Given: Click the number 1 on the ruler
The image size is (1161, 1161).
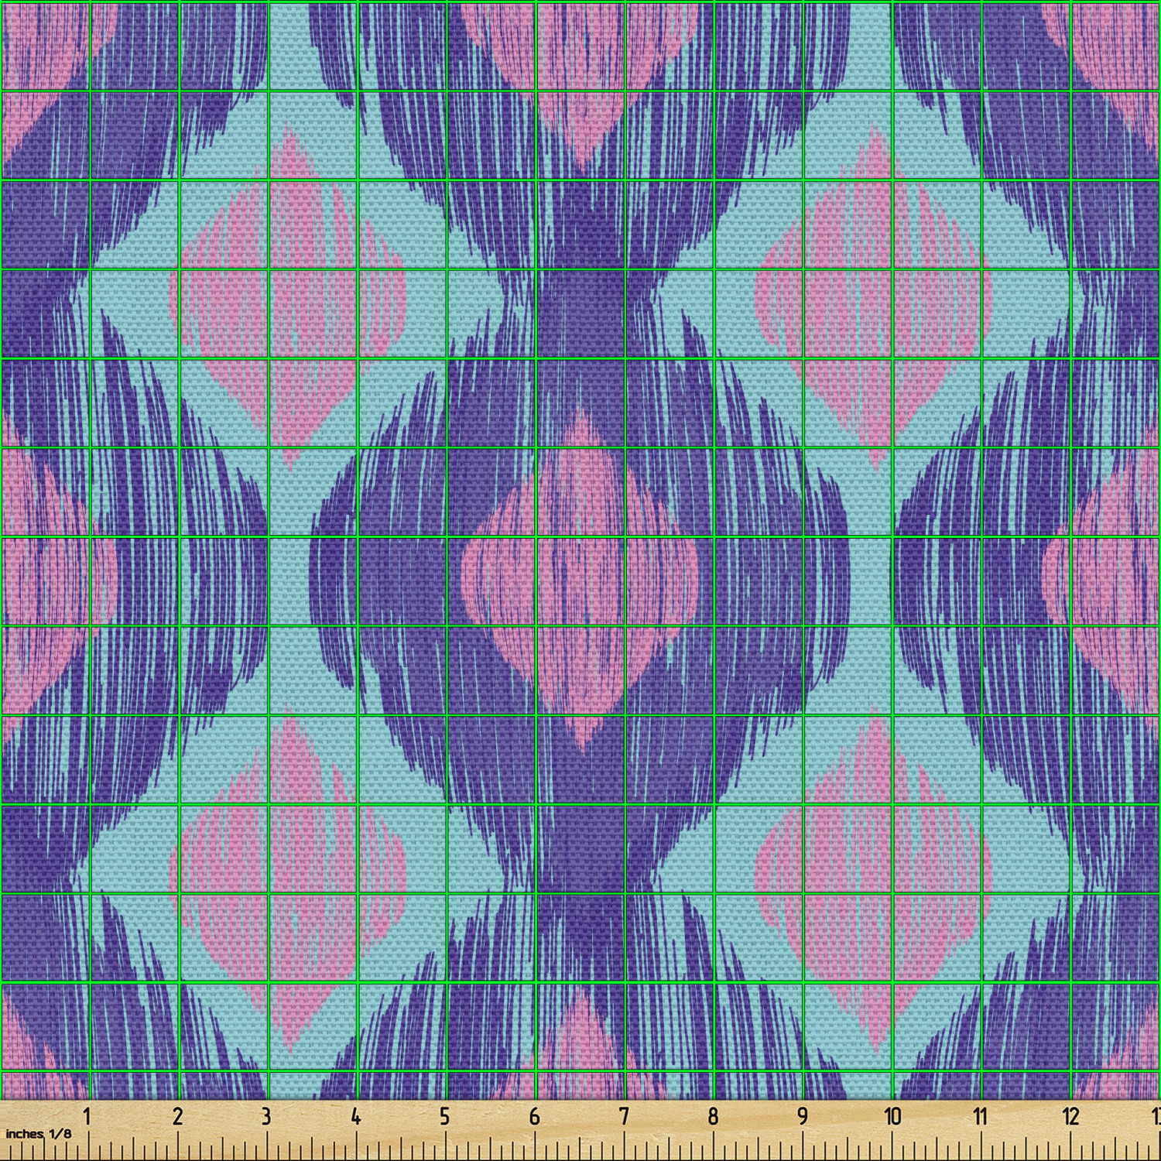Looking at the screenshot, I should coord(87,1116).
